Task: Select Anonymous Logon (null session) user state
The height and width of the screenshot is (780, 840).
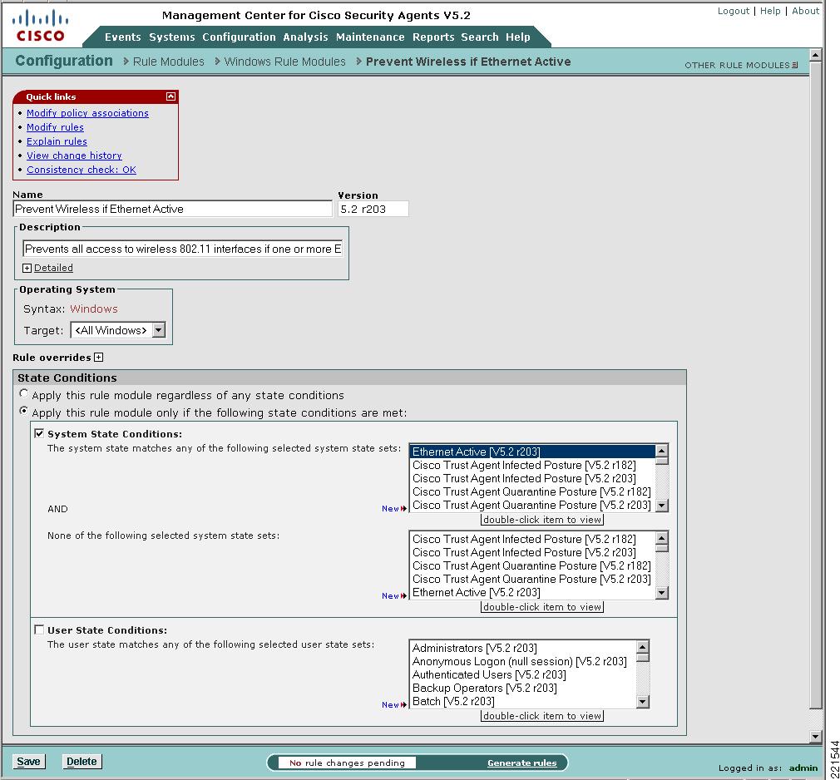Action: [x=523, y=661]
